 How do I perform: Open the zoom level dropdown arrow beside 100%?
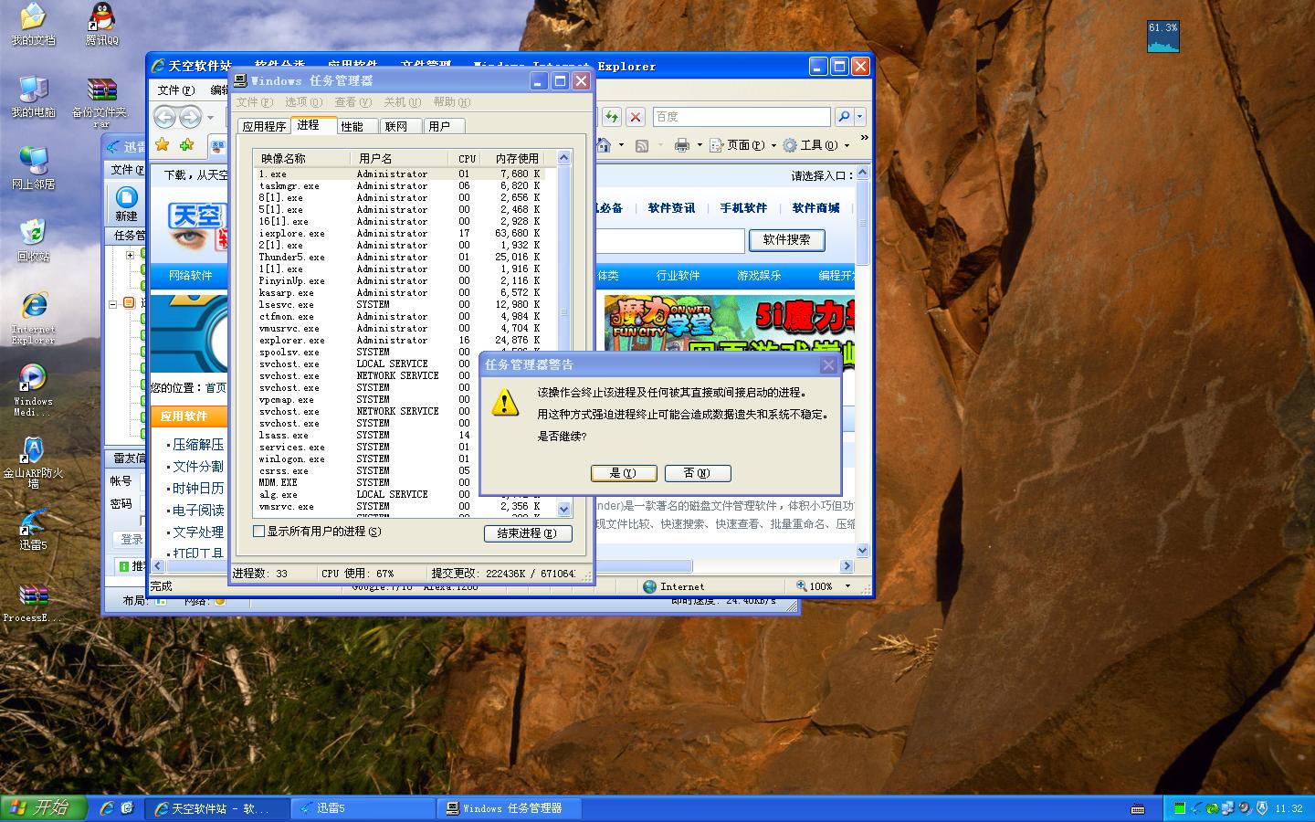(x=847, y=586)
